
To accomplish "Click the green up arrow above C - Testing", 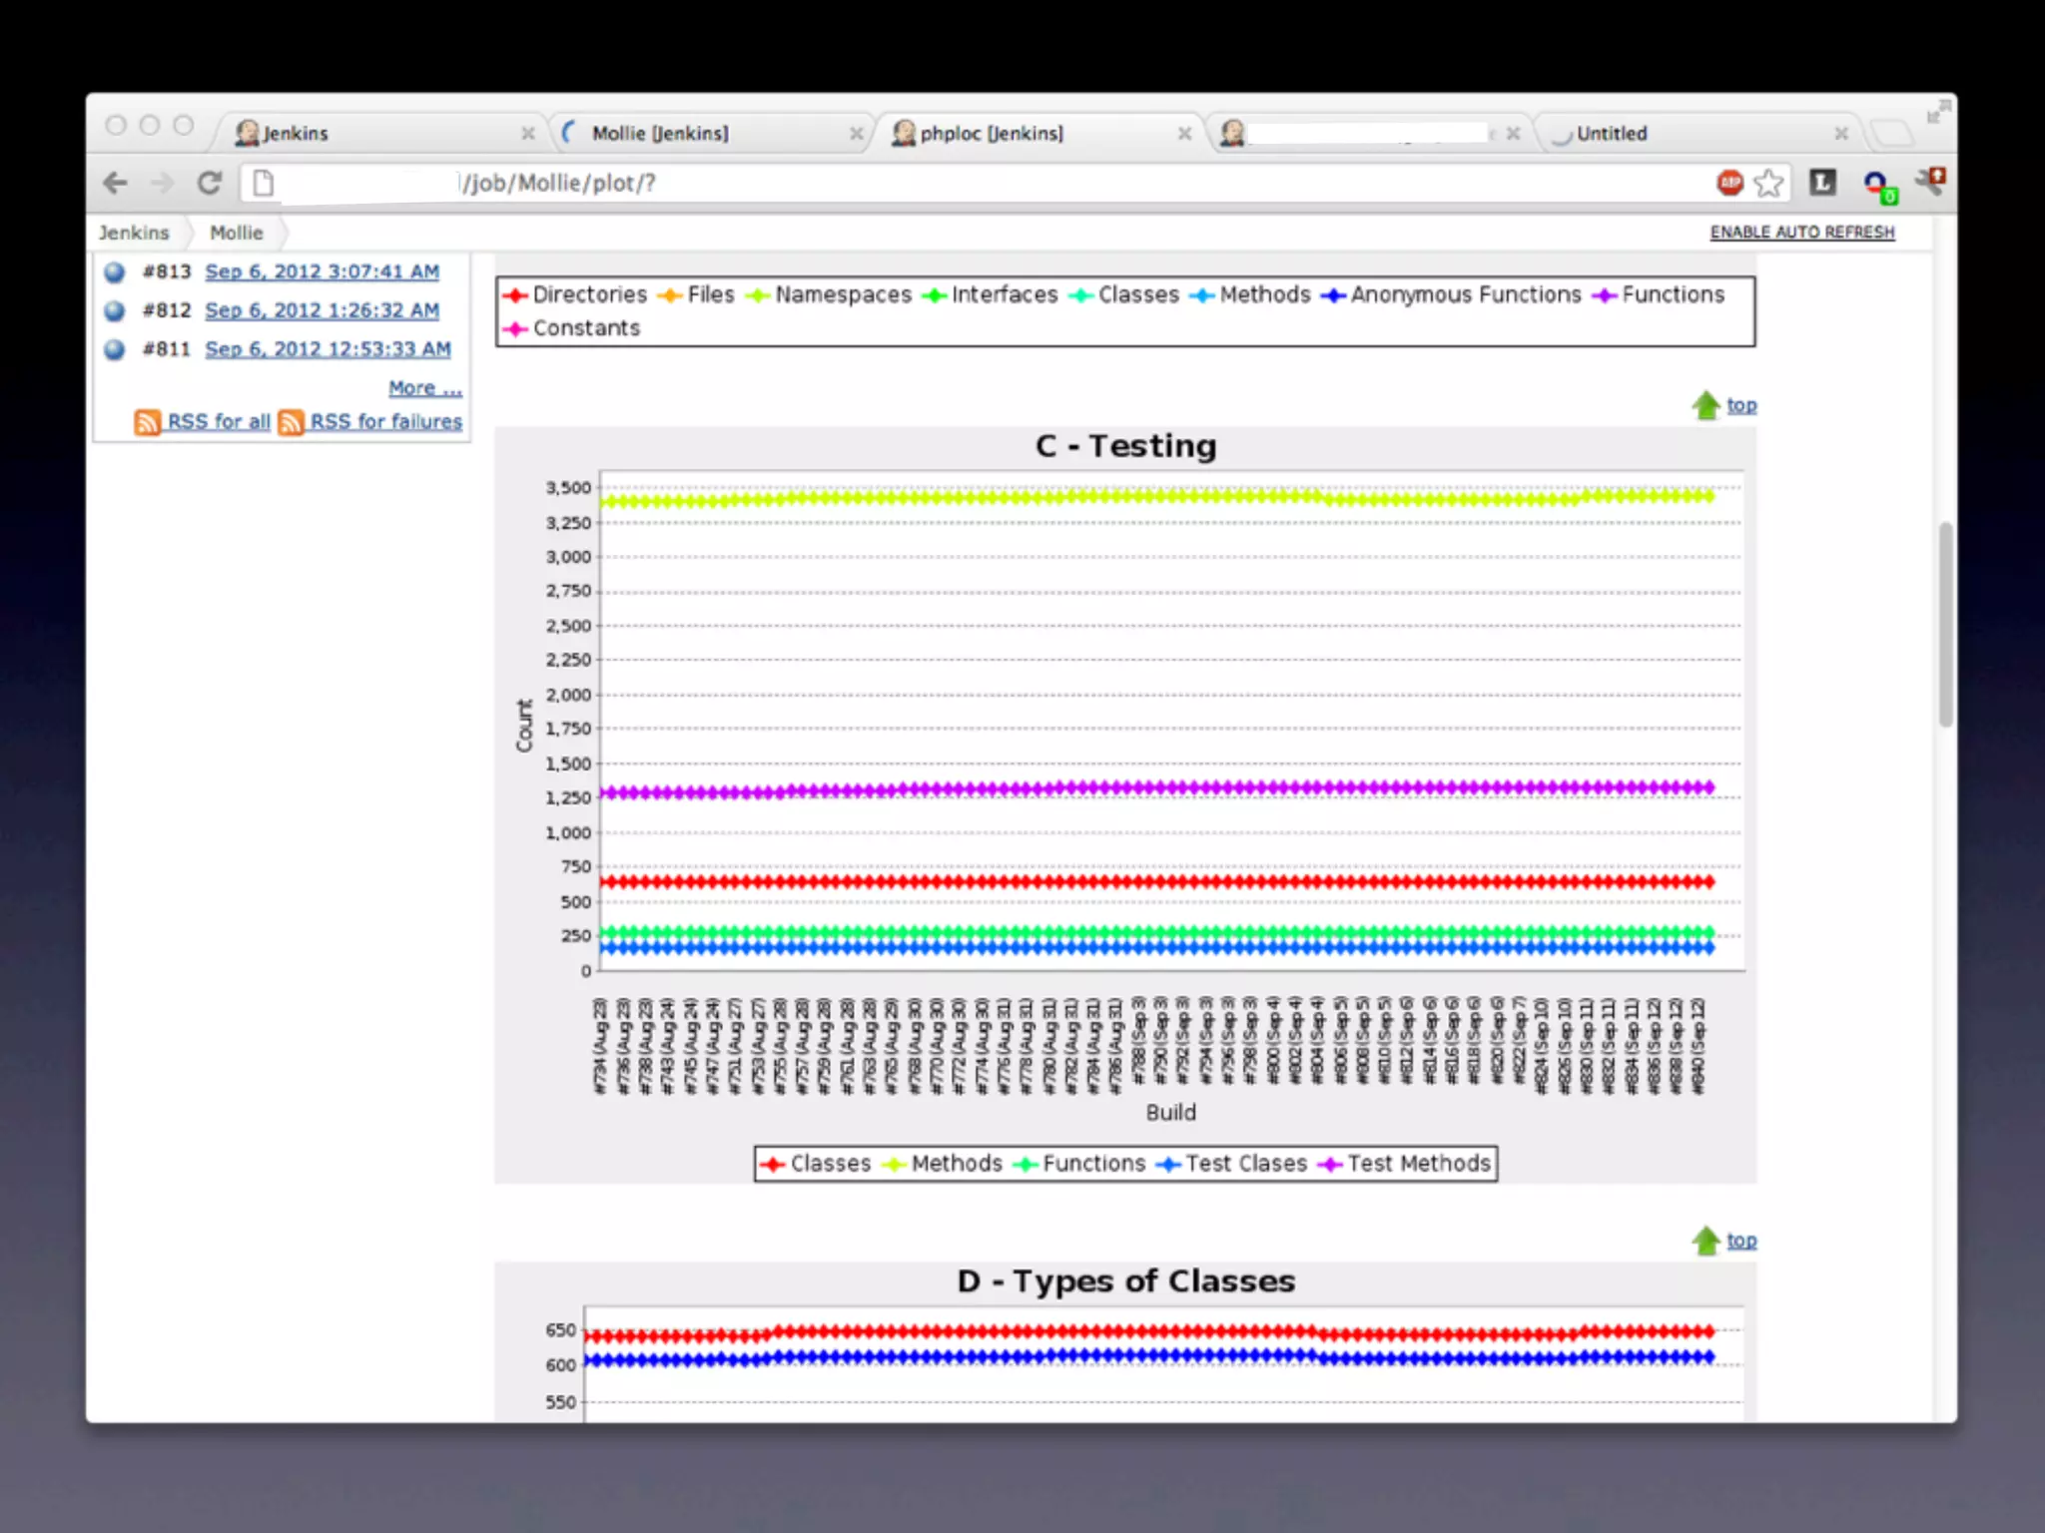I will coord(1705,405).
